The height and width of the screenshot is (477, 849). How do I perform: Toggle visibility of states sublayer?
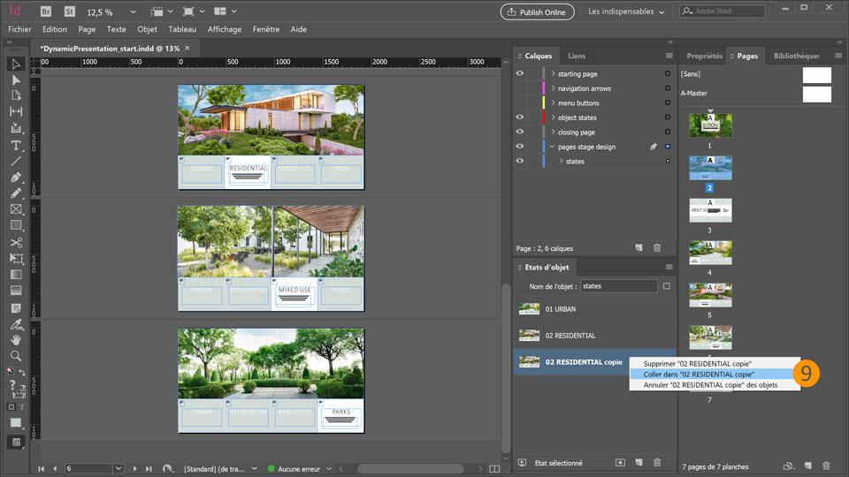520,161
